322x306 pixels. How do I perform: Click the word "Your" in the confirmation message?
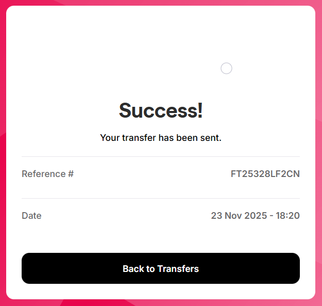pyautogui.click(x=109, y=138)
